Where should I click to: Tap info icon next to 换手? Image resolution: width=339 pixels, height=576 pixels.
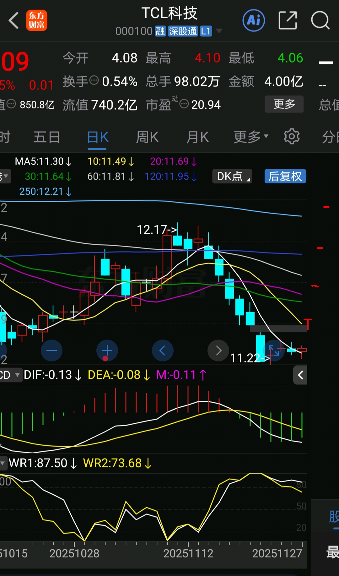coord(94,80)
